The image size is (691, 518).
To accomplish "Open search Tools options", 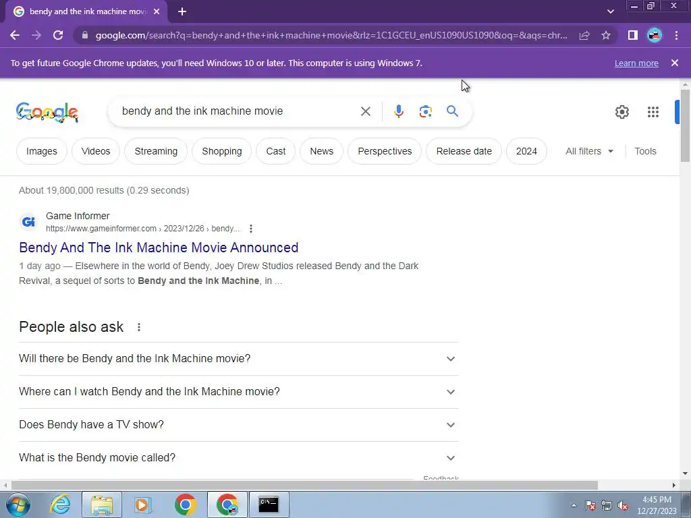I will click(x=645, y=151).
